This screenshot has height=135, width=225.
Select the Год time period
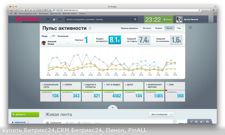(179, 28)
